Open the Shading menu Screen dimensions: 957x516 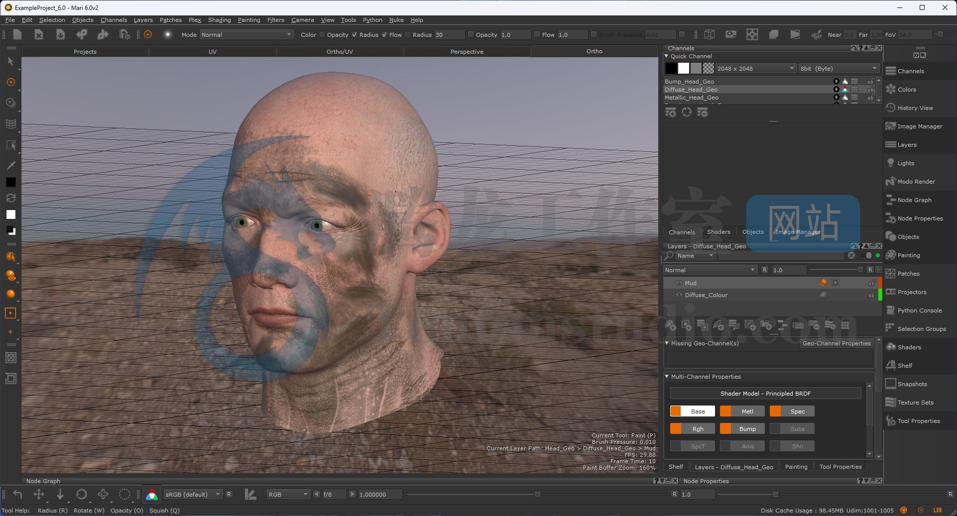[220, 20]
